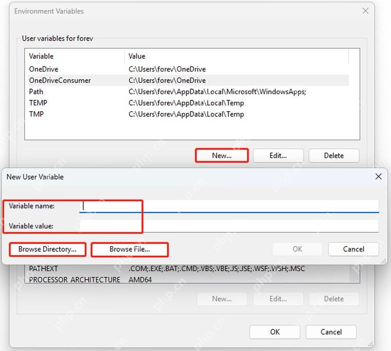Click in the Variable value field
This screenshot has width=391, height=351.
coord(229,226)
